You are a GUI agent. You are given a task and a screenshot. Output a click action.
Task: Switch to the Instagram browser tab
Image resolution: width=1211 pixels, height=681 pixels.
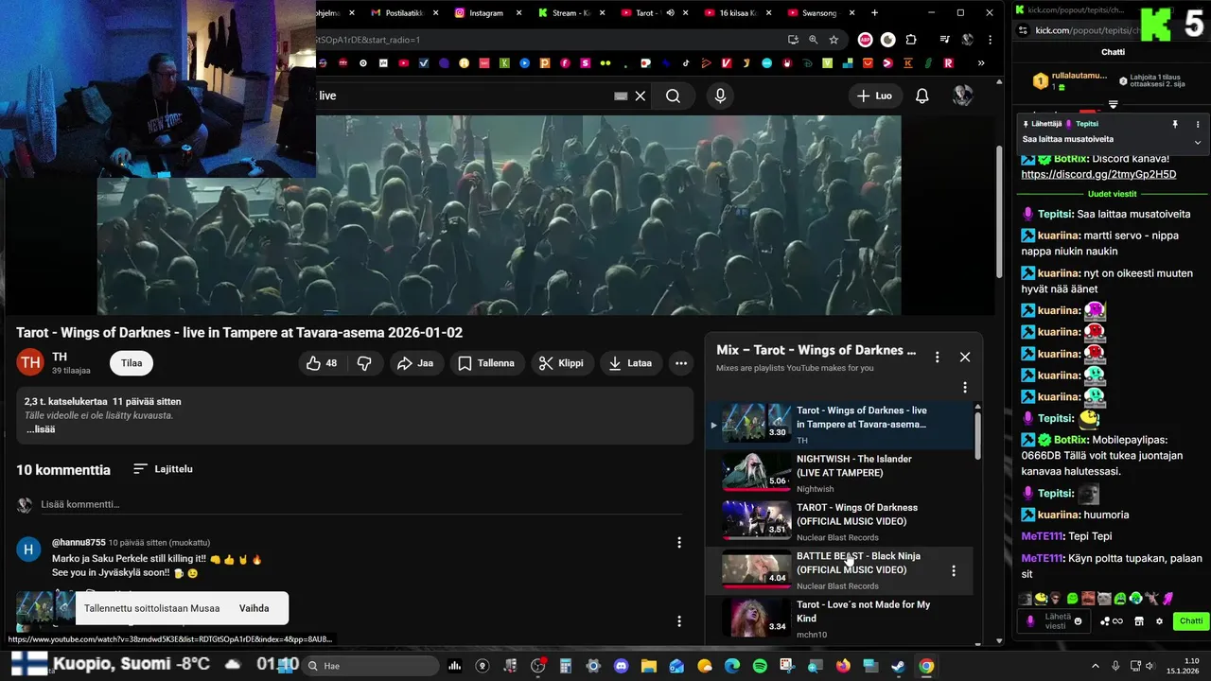(x=486, y=13)
